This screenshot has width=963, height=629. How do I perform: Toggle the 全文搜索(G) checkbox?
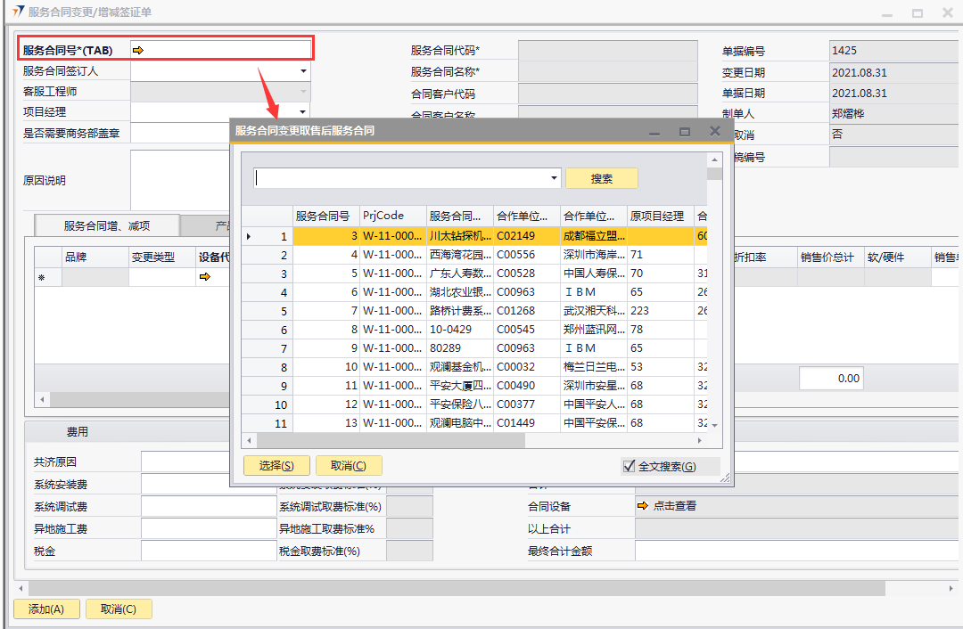click(629, 466)
